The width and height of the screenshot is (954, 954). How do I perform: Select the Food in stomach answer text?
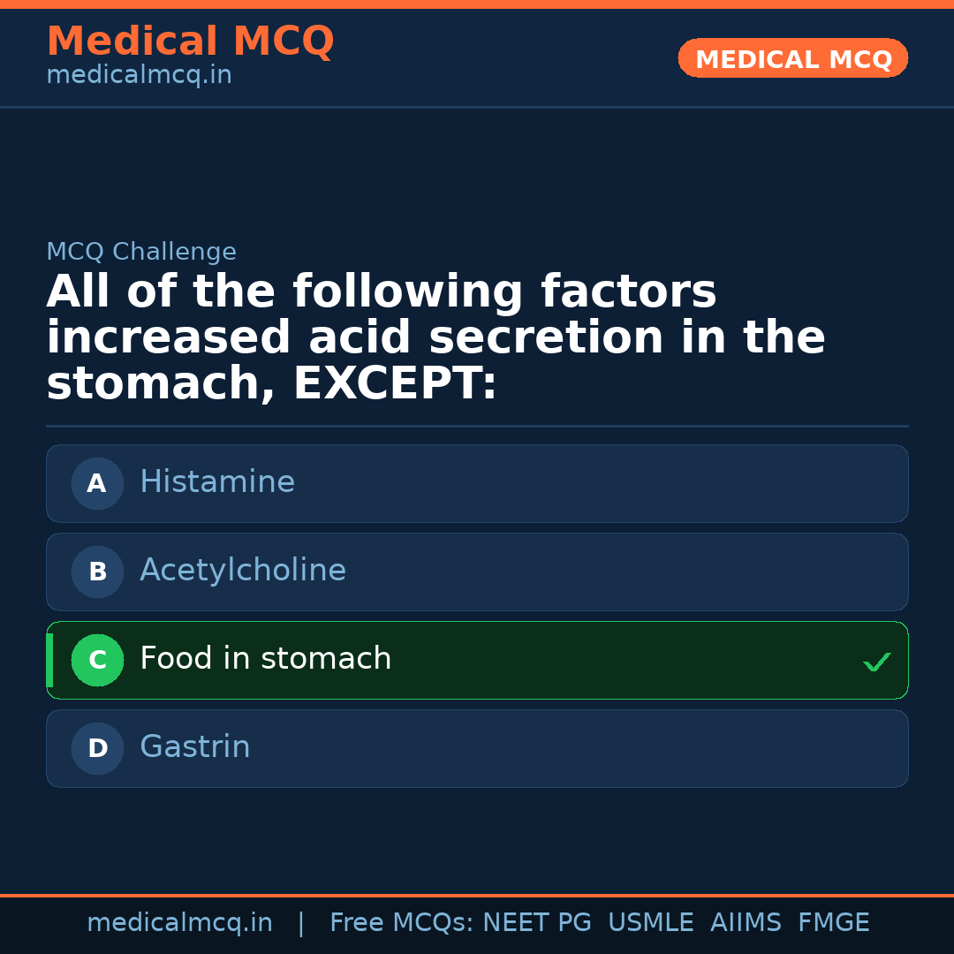click(x=265, y=659)
